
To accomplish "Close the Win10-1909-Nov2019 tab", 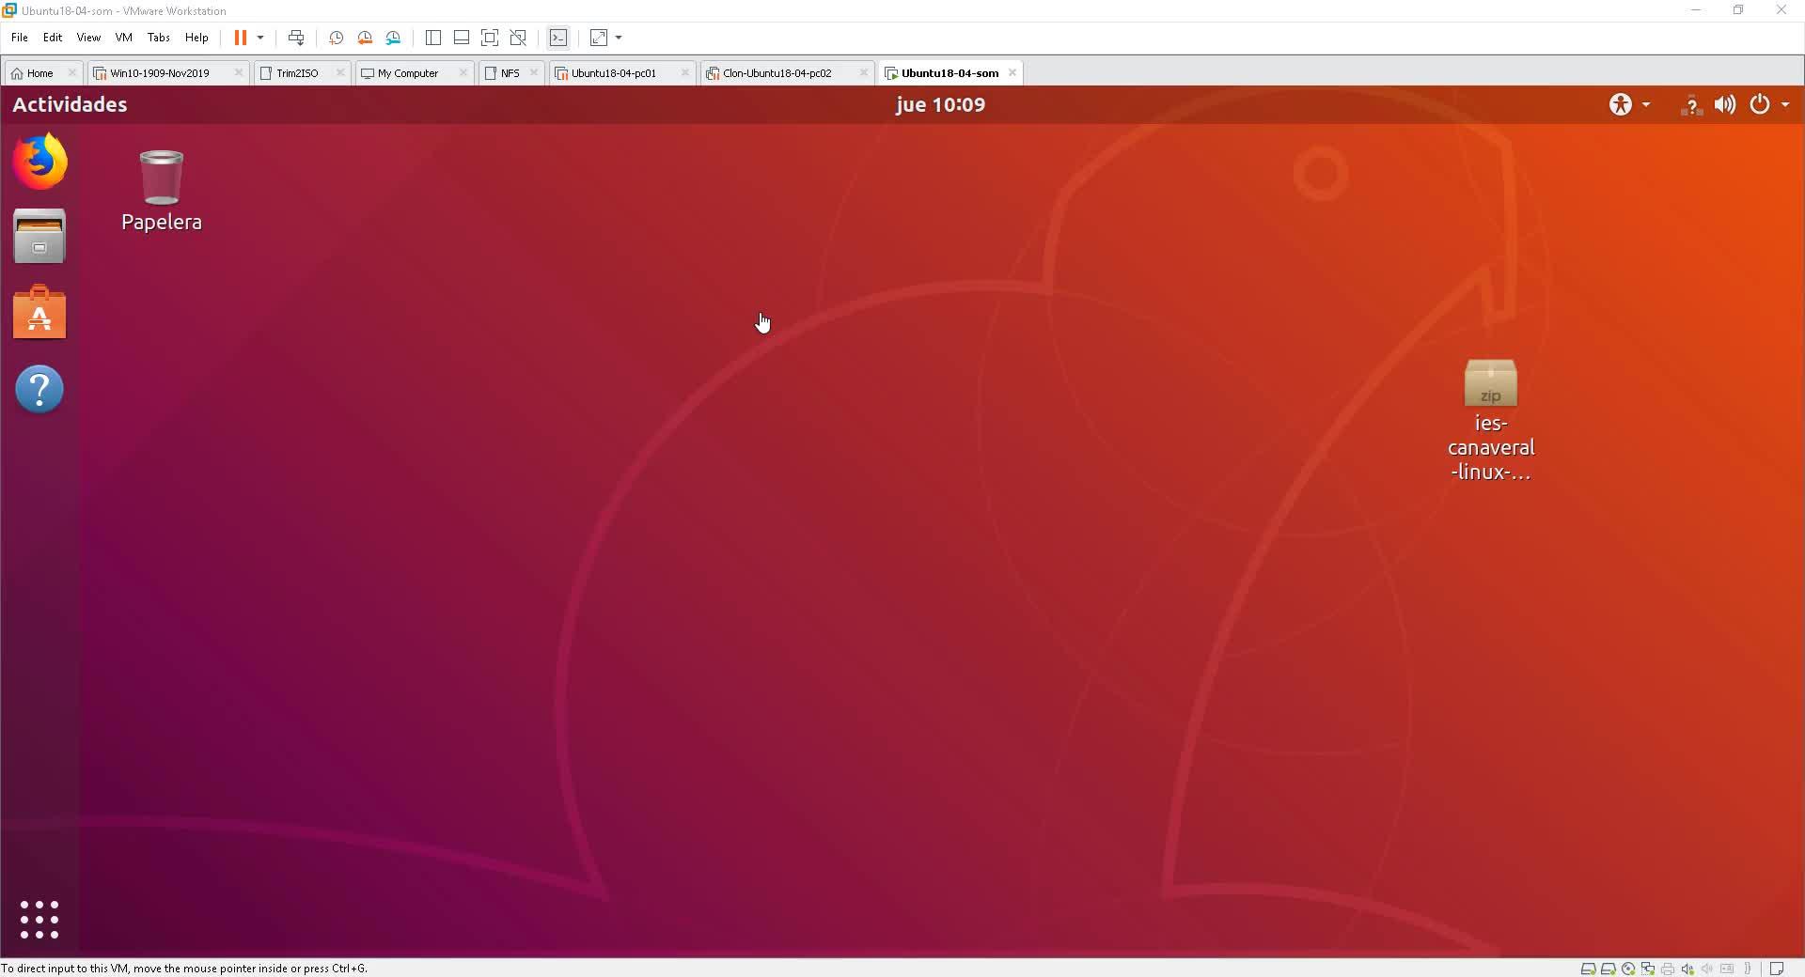I will coord(238,72).
